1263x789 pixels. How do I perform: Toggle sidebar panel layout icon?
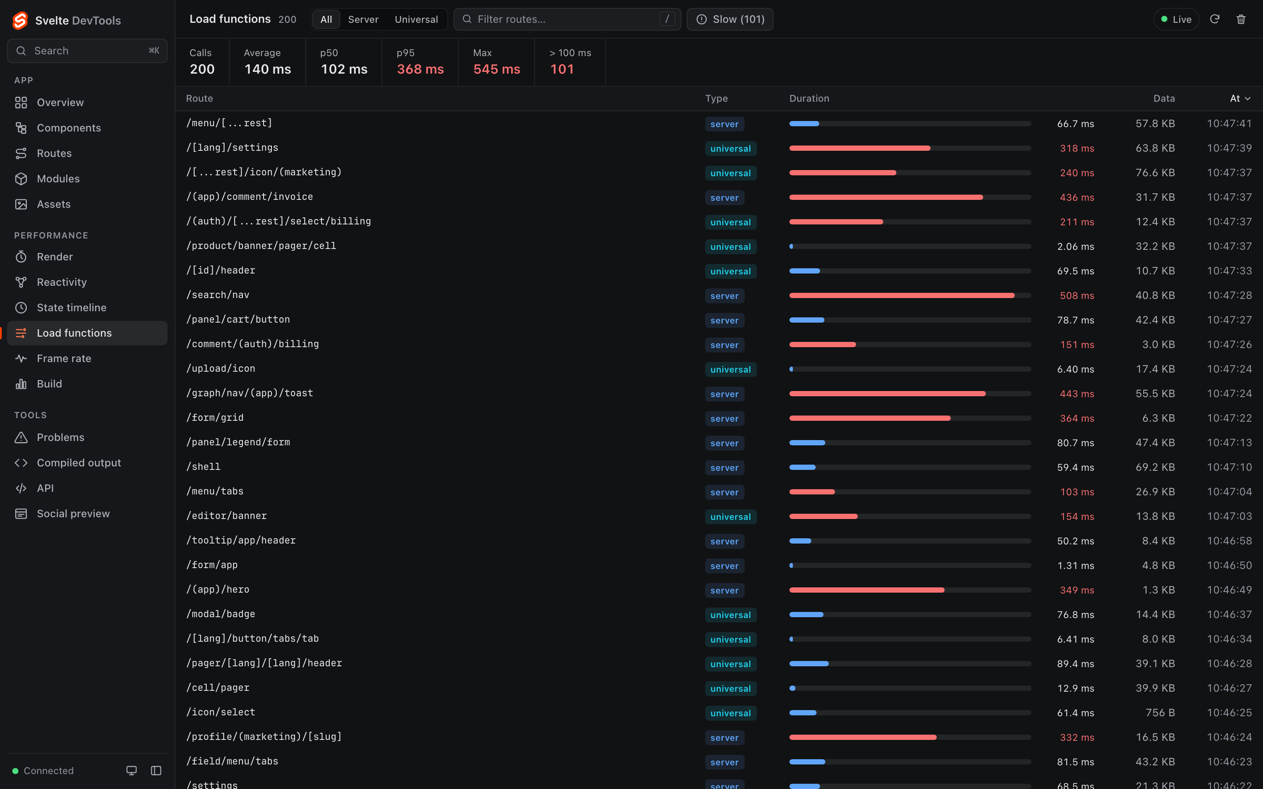[x=156, y=771]
